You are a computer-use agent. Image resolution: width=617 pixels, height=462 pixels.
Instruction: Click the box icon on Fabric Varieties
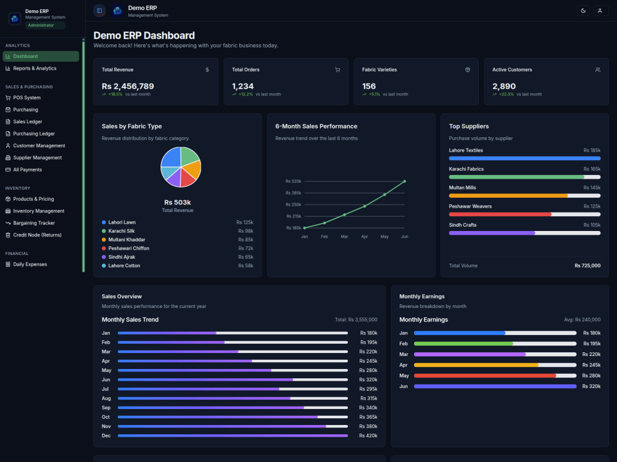pyautogui.click(x=468, y=70)
